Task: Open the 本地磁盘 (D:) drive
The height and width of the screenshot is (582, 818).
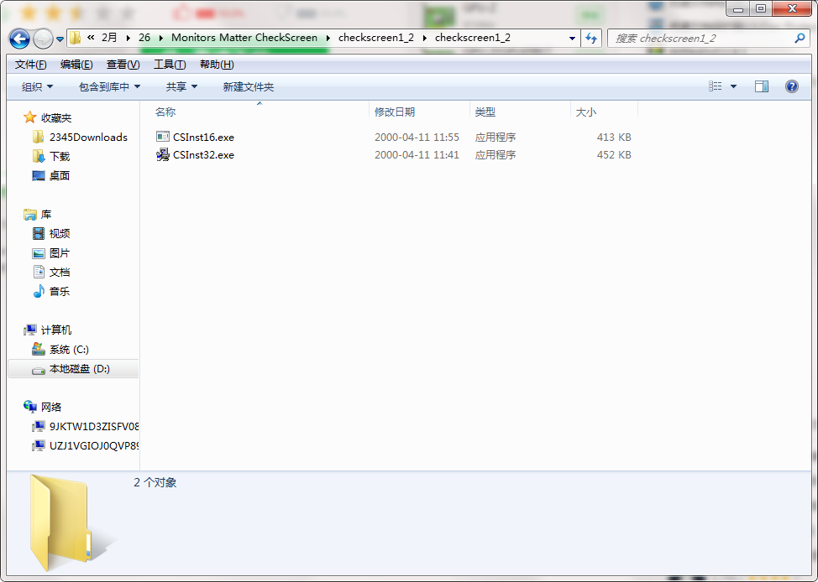Action: pos(79,369)
